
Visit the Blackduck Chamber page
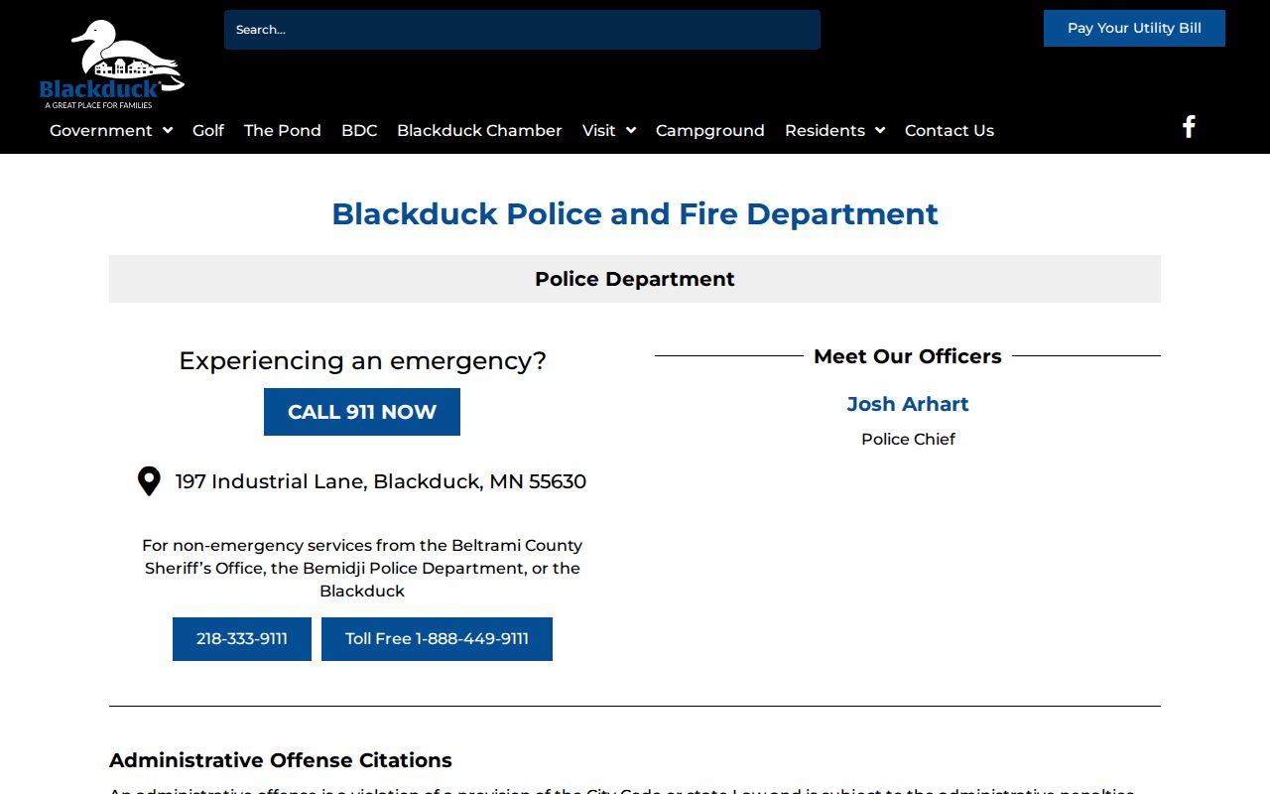[x=479, y=130]
